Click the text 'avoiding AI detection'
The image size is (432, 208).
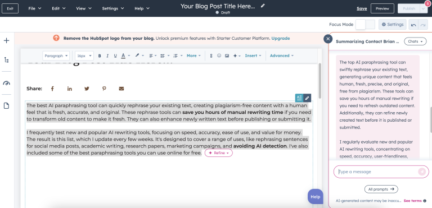coord(260,146)
